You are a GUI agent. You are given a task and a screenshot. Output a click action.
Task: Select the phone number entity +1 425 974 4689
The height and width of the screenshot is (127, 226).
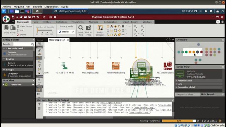pyautogui.click(x=65, y=68)
